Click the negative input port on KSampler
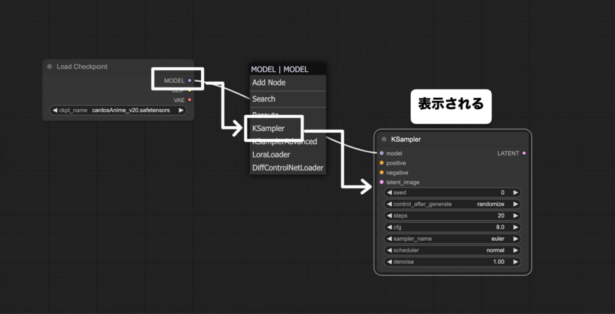Viewport: 615px width, 314px height. point(381,173)
